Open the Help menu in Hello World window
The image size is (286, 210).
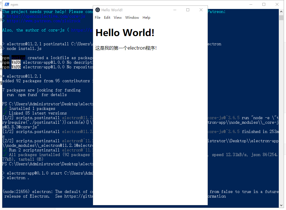(x=147, y=18)
